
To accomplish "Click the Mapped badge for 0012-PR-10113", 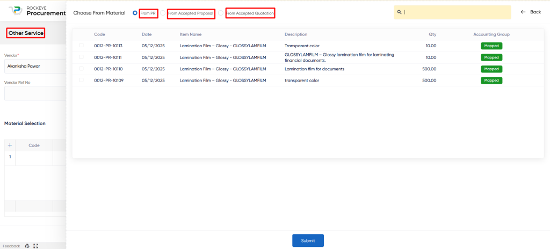I will pyautogui.click(x=491, y=46).
